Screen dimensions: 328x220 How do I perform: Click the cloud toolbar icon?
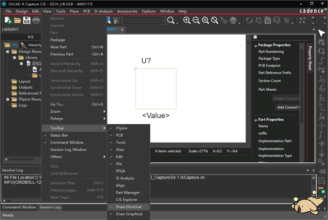[233, 20]
